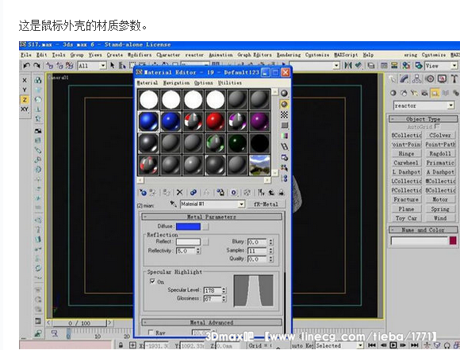Open Options menu in Material Editor
The image size is (460, 350).
point(204,83)
